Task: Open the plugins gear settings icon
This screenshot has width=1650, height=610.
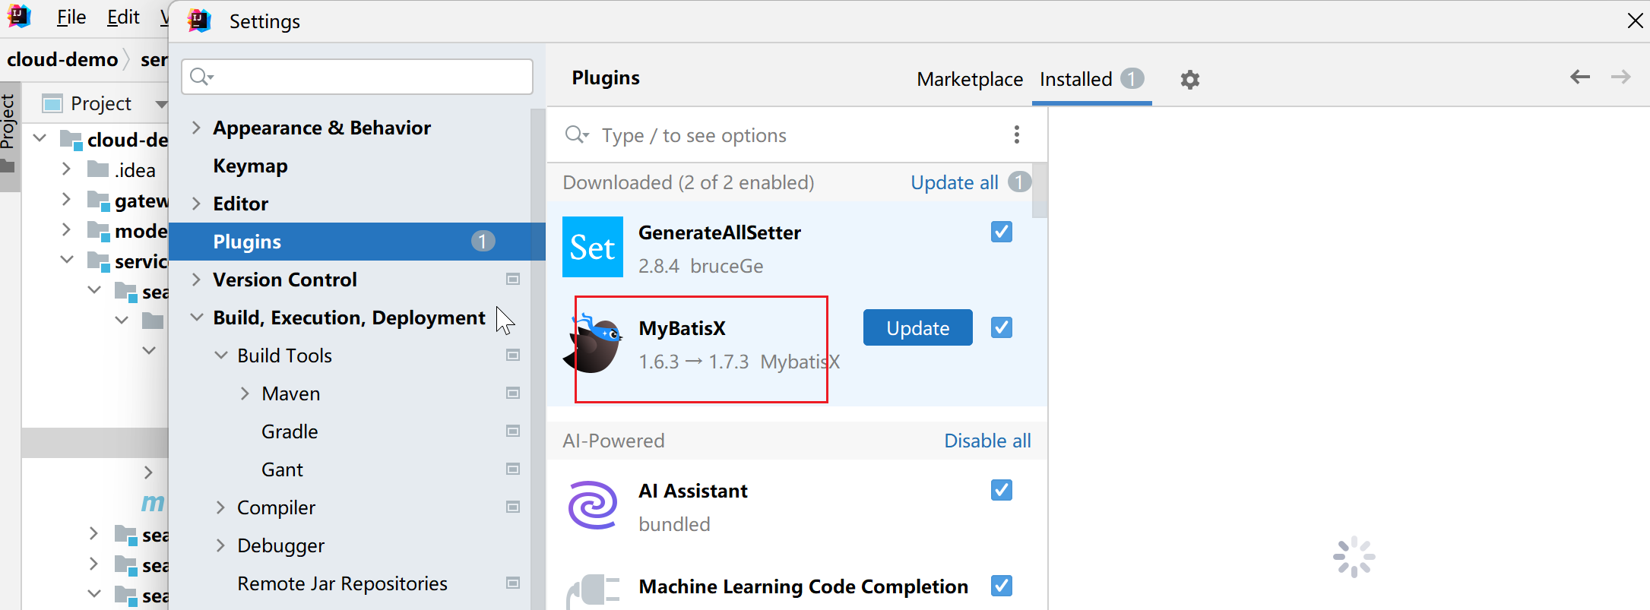Action: 1189,80
